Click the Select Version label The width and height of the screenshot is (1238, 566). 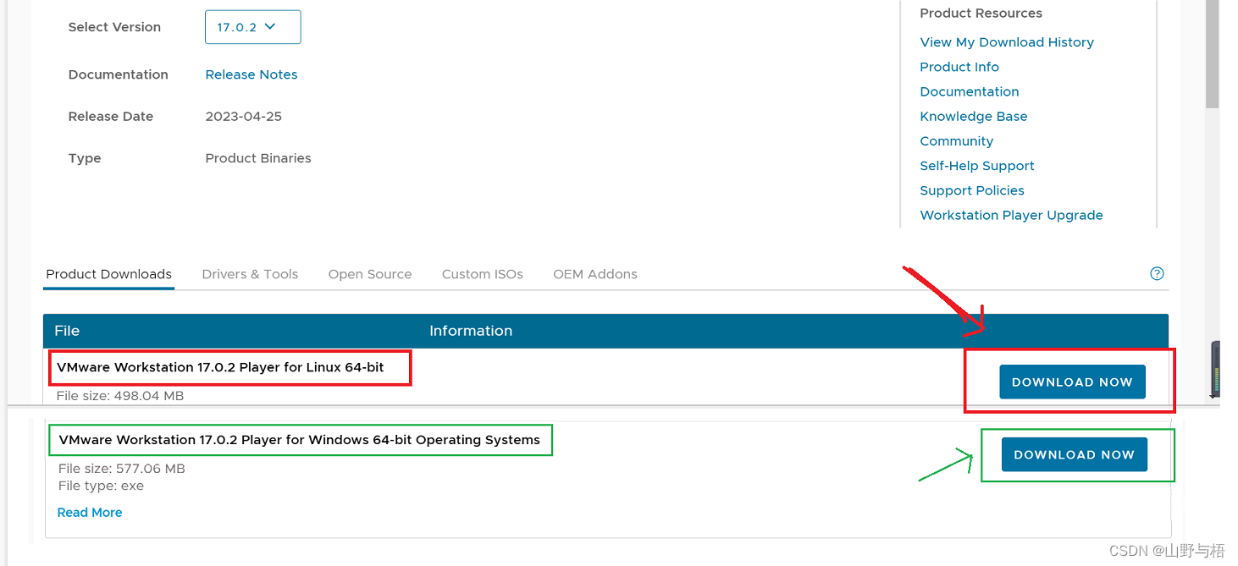tap(114, 27)
